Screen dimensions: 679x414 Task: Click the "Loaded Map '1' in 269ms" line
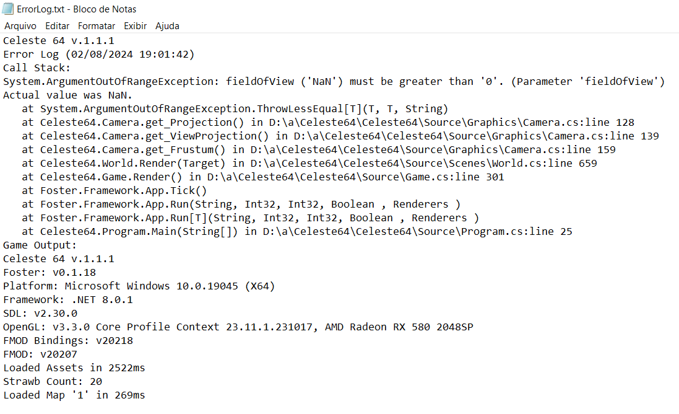74,395
